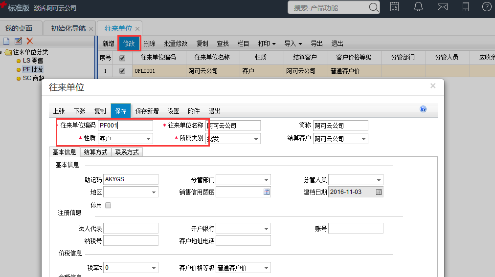This screenshot has width=495, height=277.
Task: Expand the 性质 dropdown
Action: click(148, 139)
